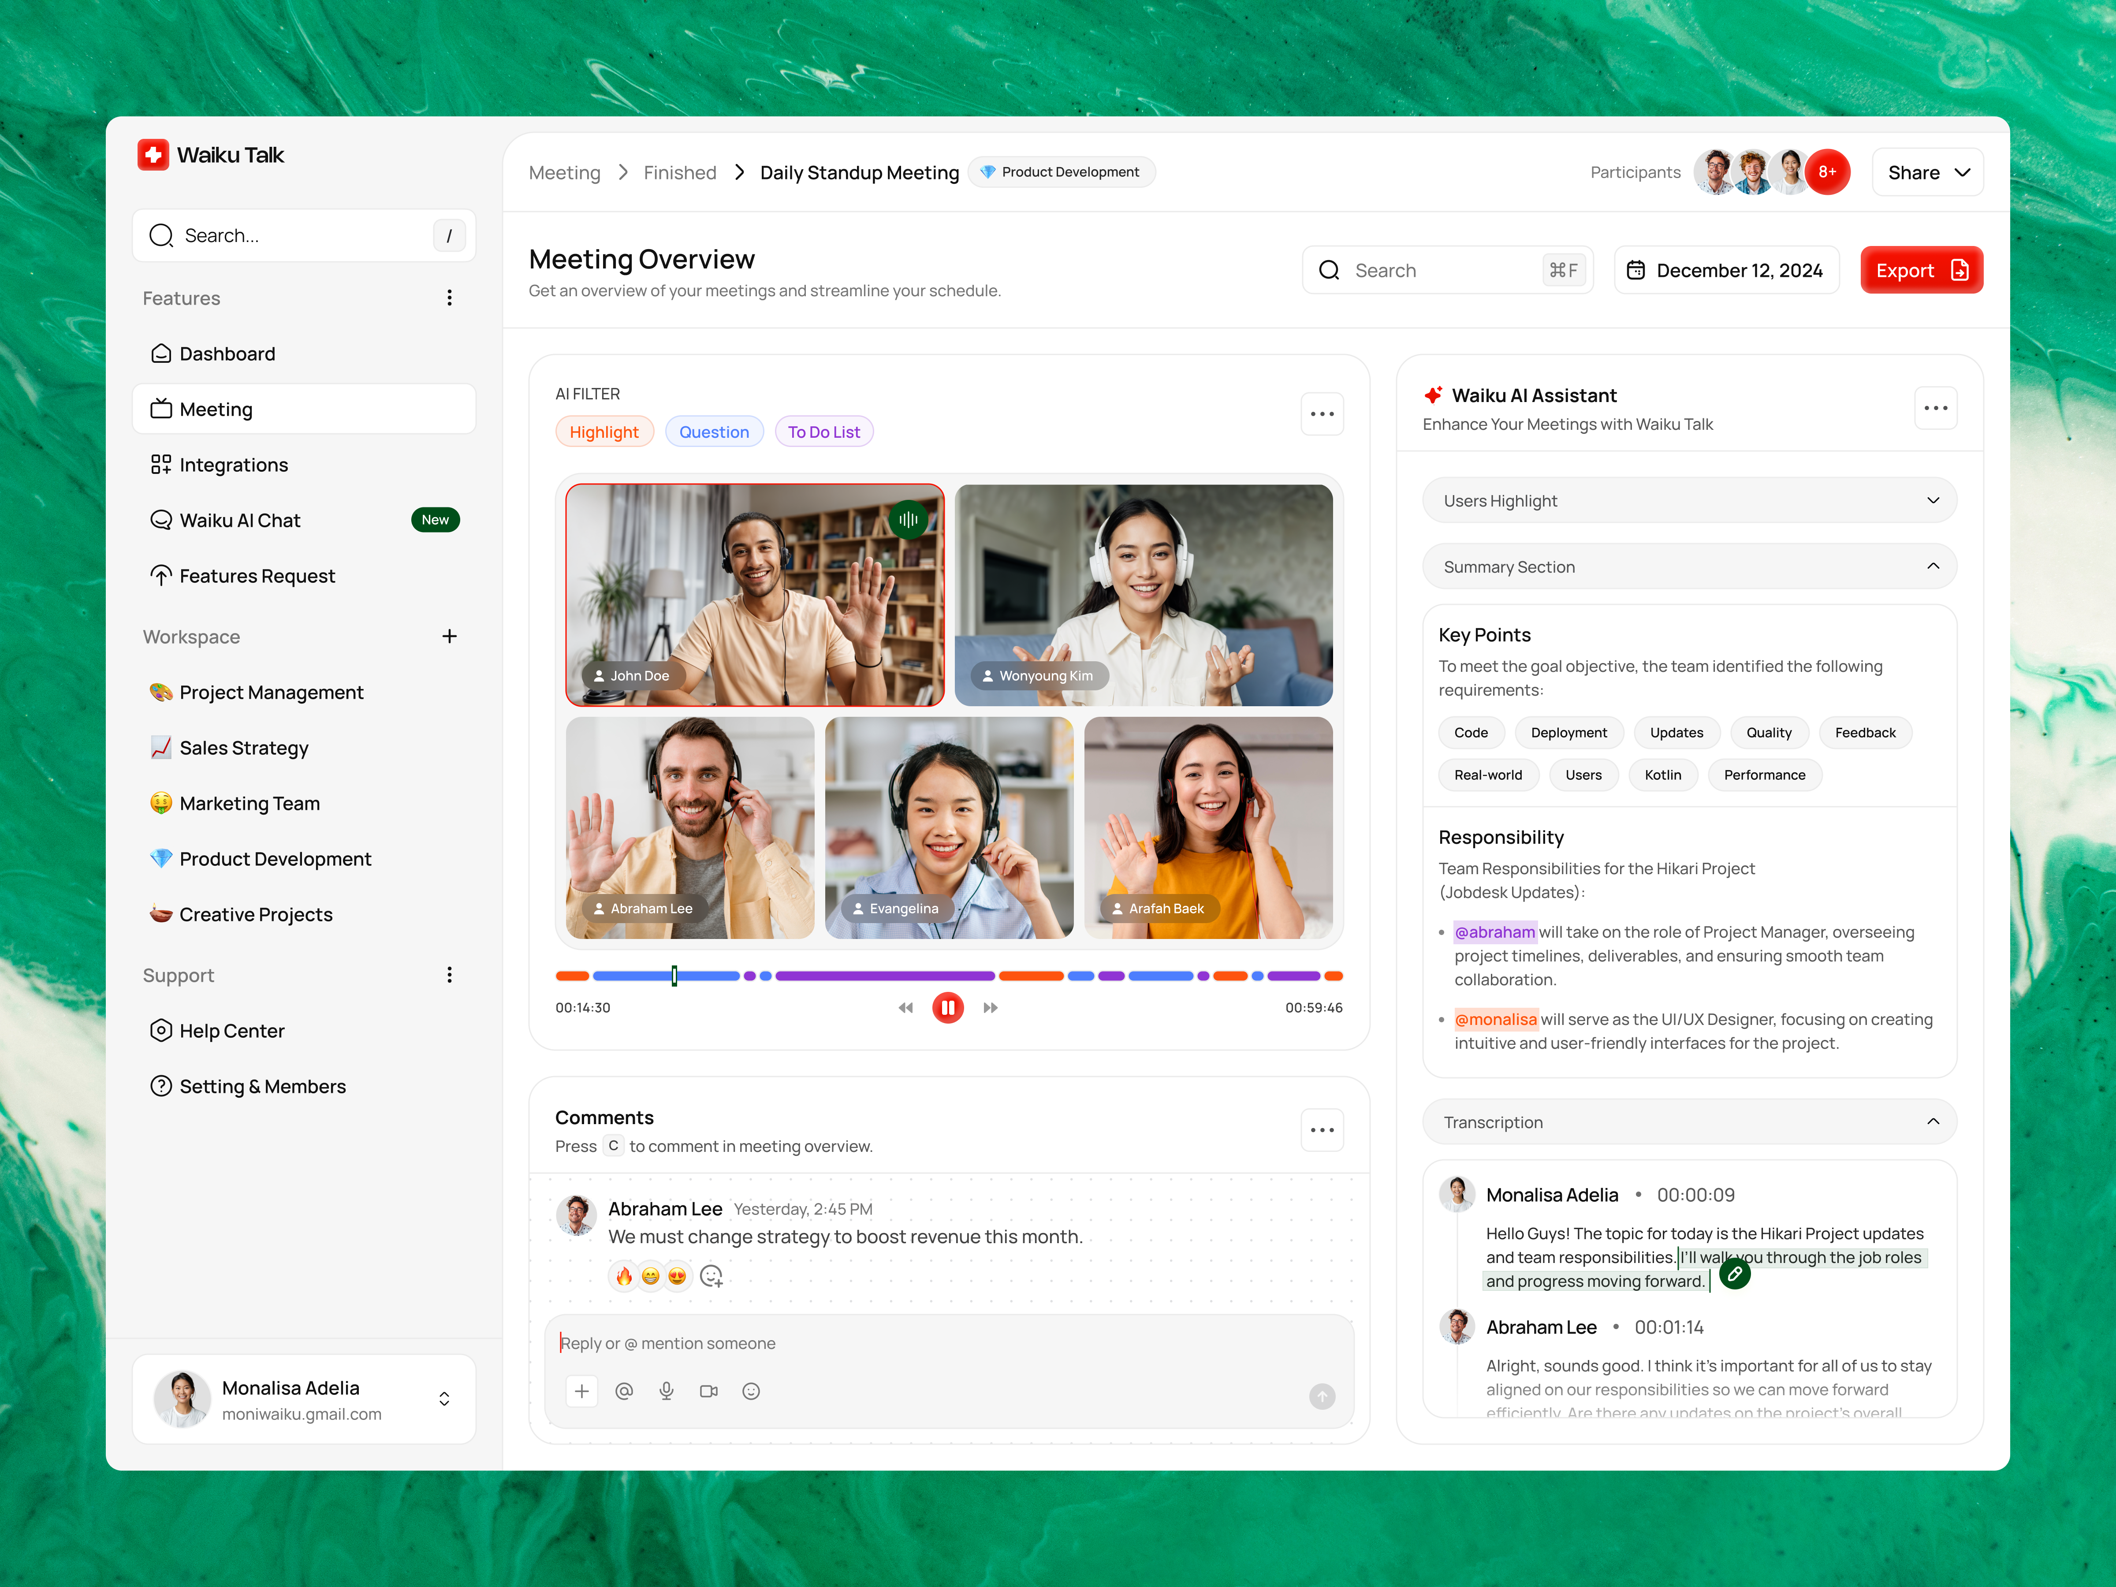Select the Dashboard icon in the sidebar

pos(162,353)
